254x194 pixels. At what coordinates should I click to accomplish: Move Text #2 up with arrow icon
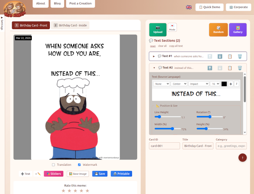[x=210, y=68]
